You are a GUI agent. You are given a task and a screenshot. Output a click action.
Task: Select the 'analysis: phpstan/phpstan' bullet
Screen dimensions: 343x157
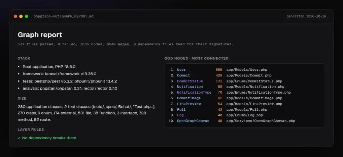point(70,89)
